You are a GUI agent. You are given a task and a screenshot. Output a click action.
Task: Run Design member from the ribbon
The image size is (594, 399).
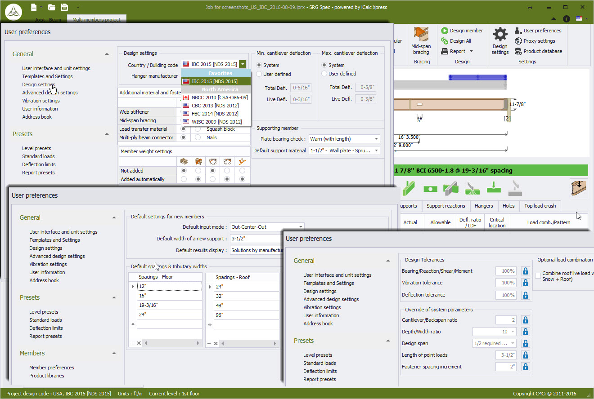(x=462, y=31)
